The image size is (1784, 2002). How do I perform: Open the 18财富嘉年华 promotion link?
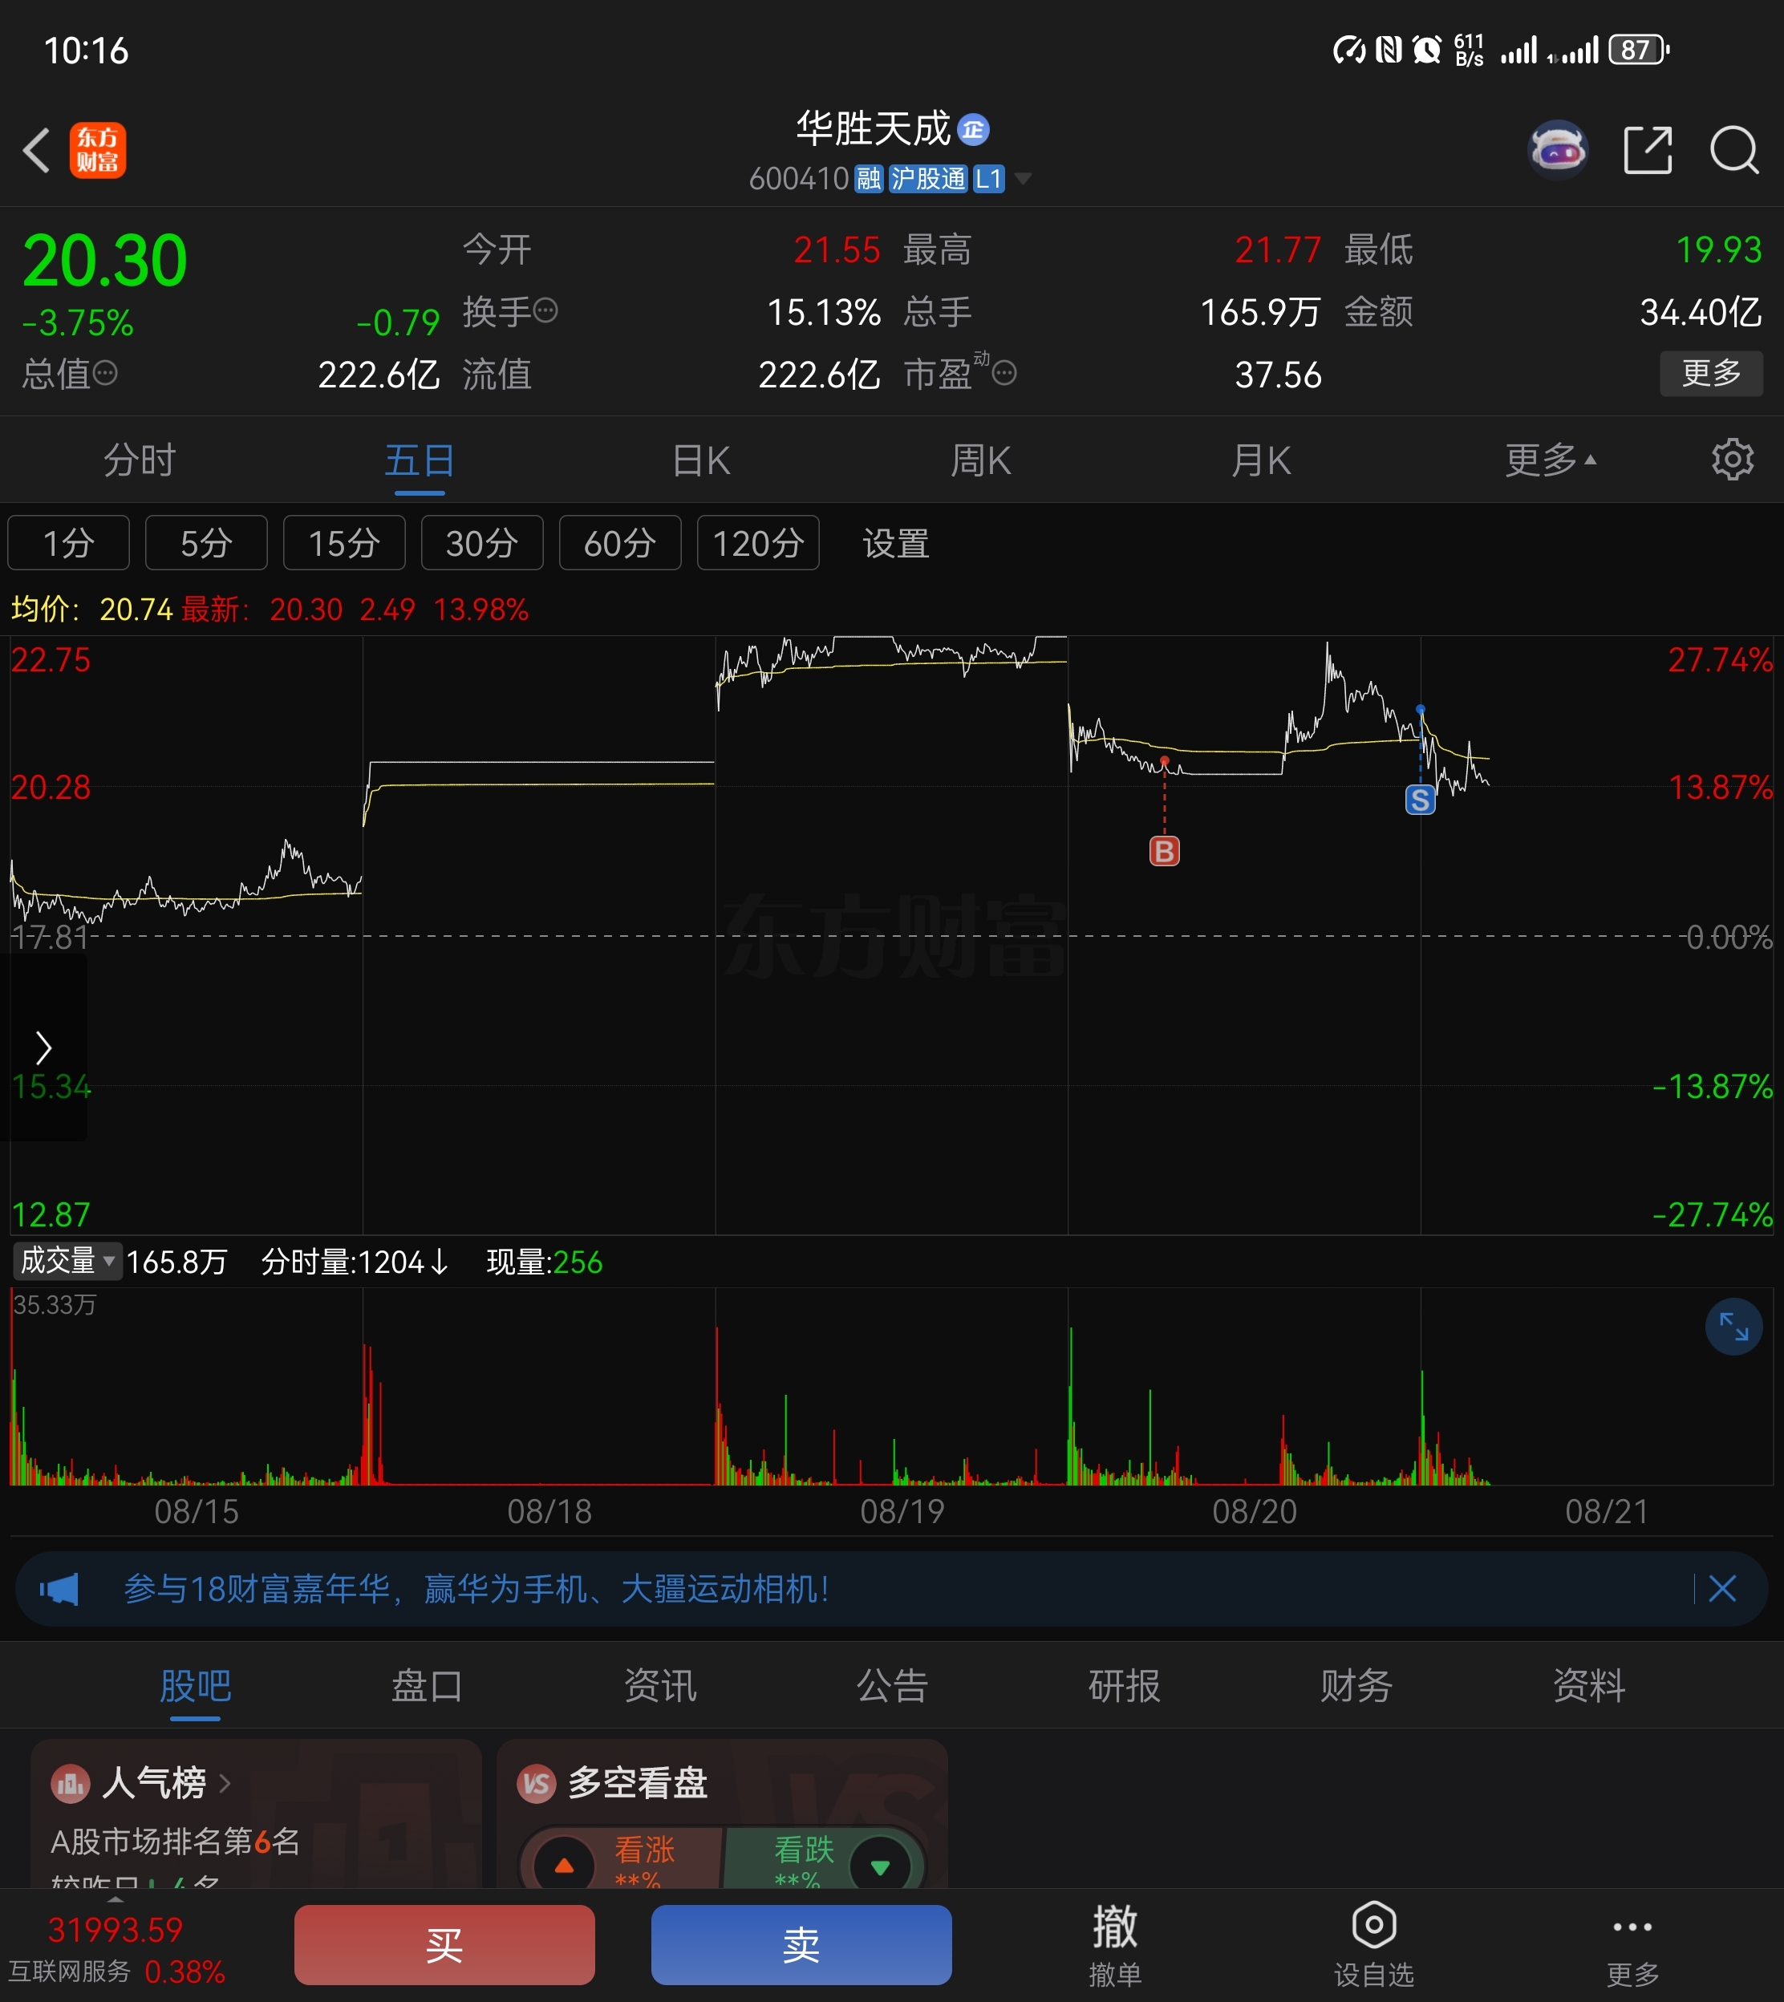coord(476,1590)
